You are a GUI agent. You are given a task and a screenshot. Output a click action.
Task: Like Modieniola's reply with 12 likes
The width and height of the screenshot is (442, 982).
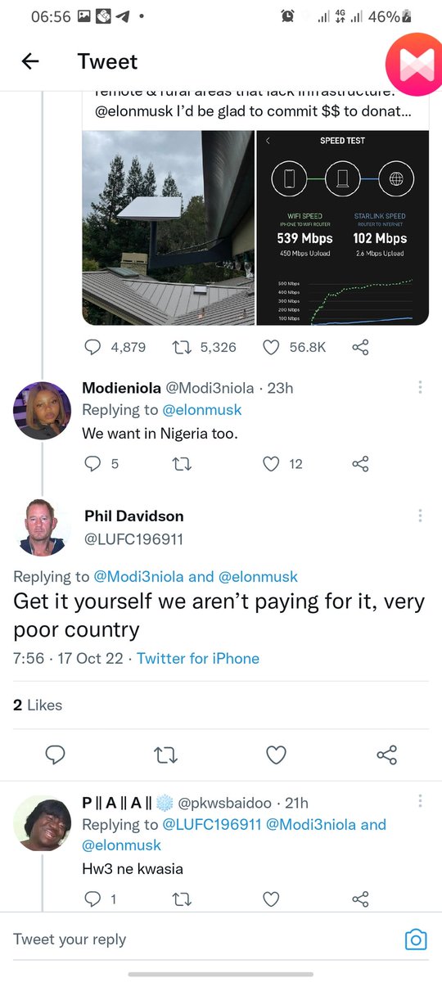point(272,464)
